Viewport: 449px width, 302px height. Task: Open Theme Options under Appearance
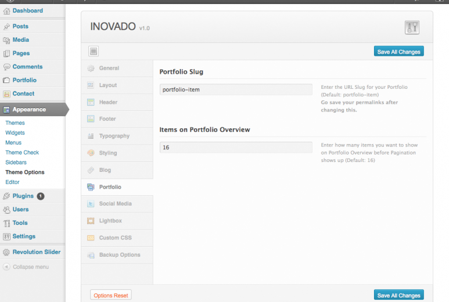pos(24,172)
